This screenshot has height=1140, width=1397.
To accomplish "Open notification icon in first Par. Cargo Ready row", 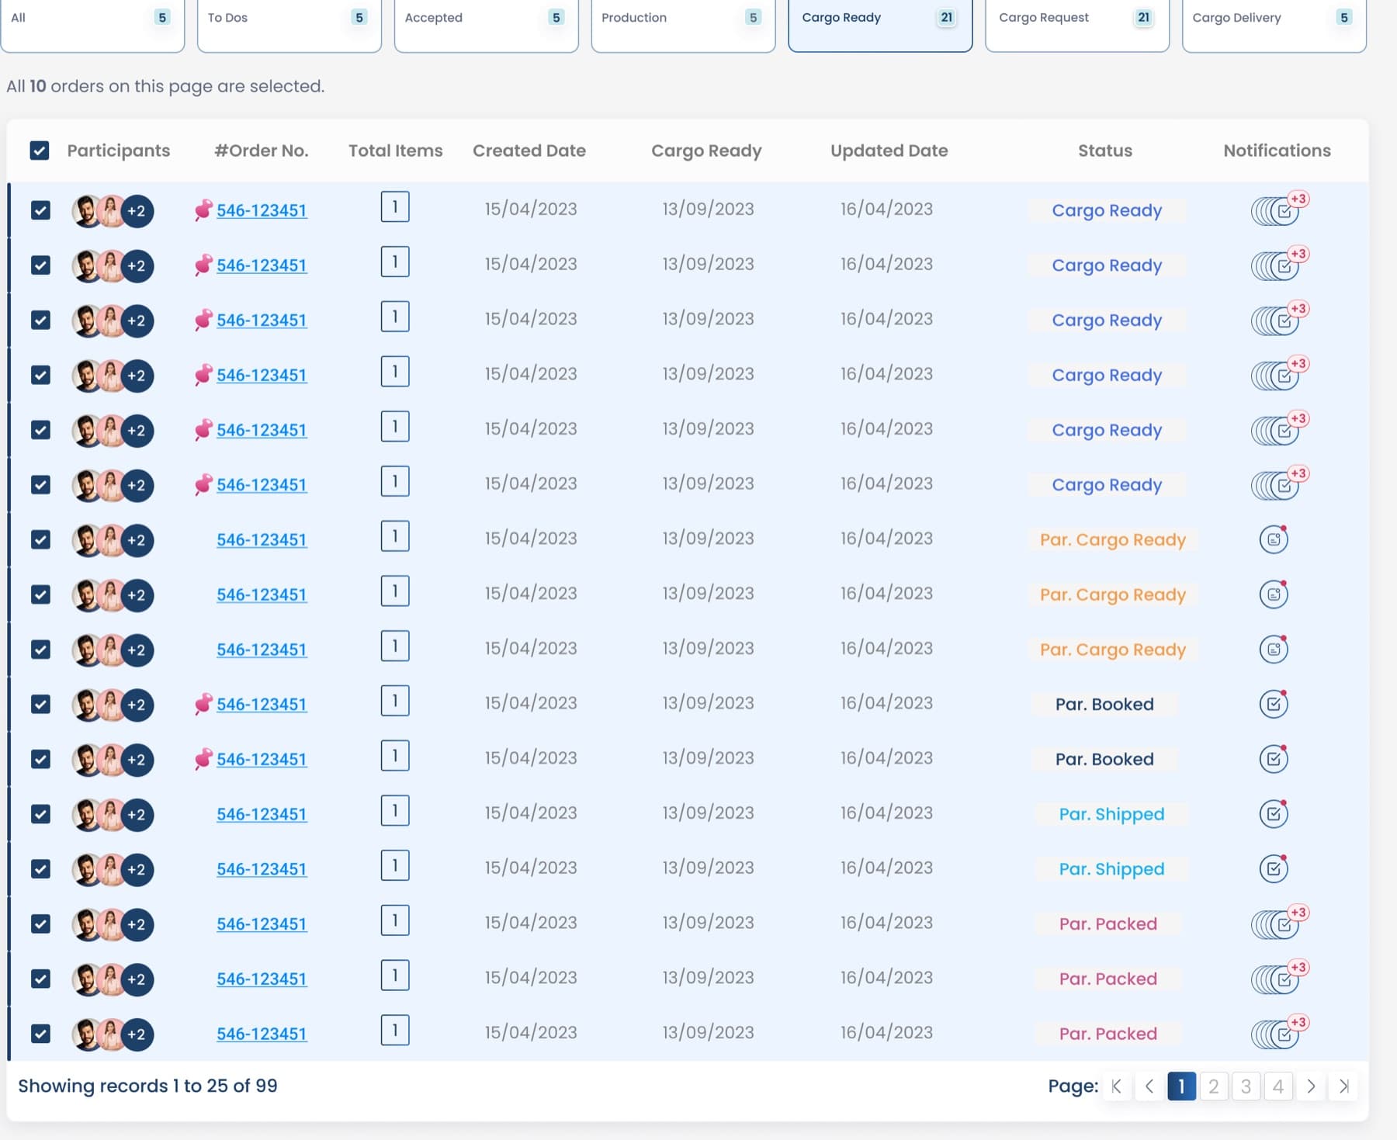I will click(x=1274, y=539).
